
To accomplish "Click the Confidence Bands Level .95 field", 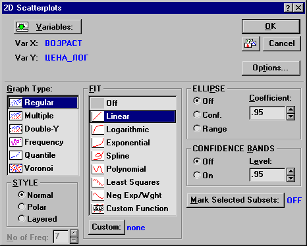I will coord(267,175).
